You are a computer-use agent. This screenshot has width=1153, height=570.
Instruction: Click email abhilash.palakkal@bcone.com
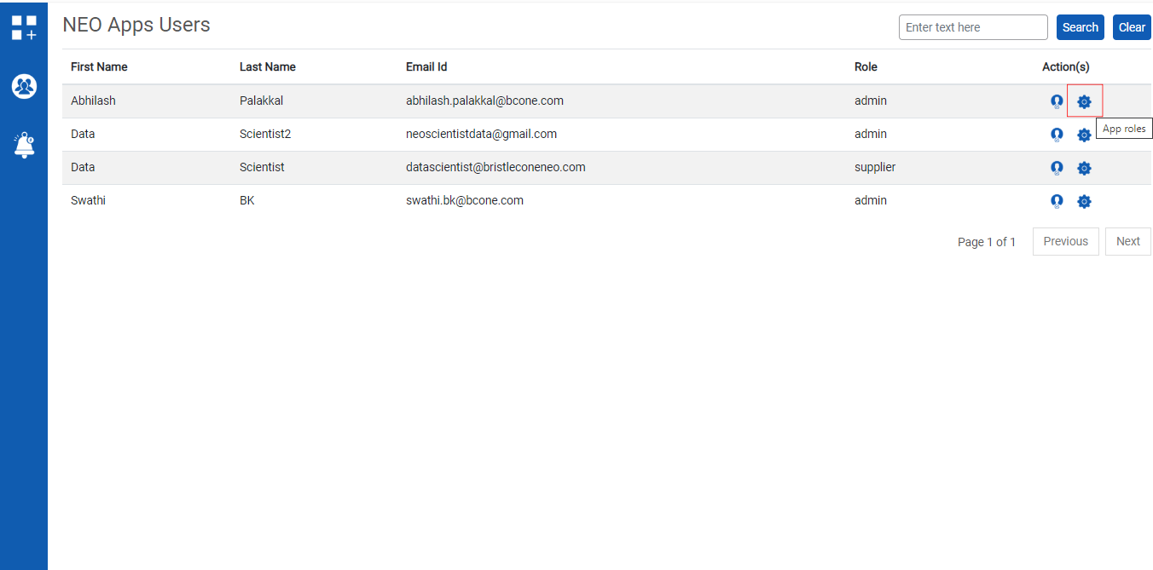(484, 101)
